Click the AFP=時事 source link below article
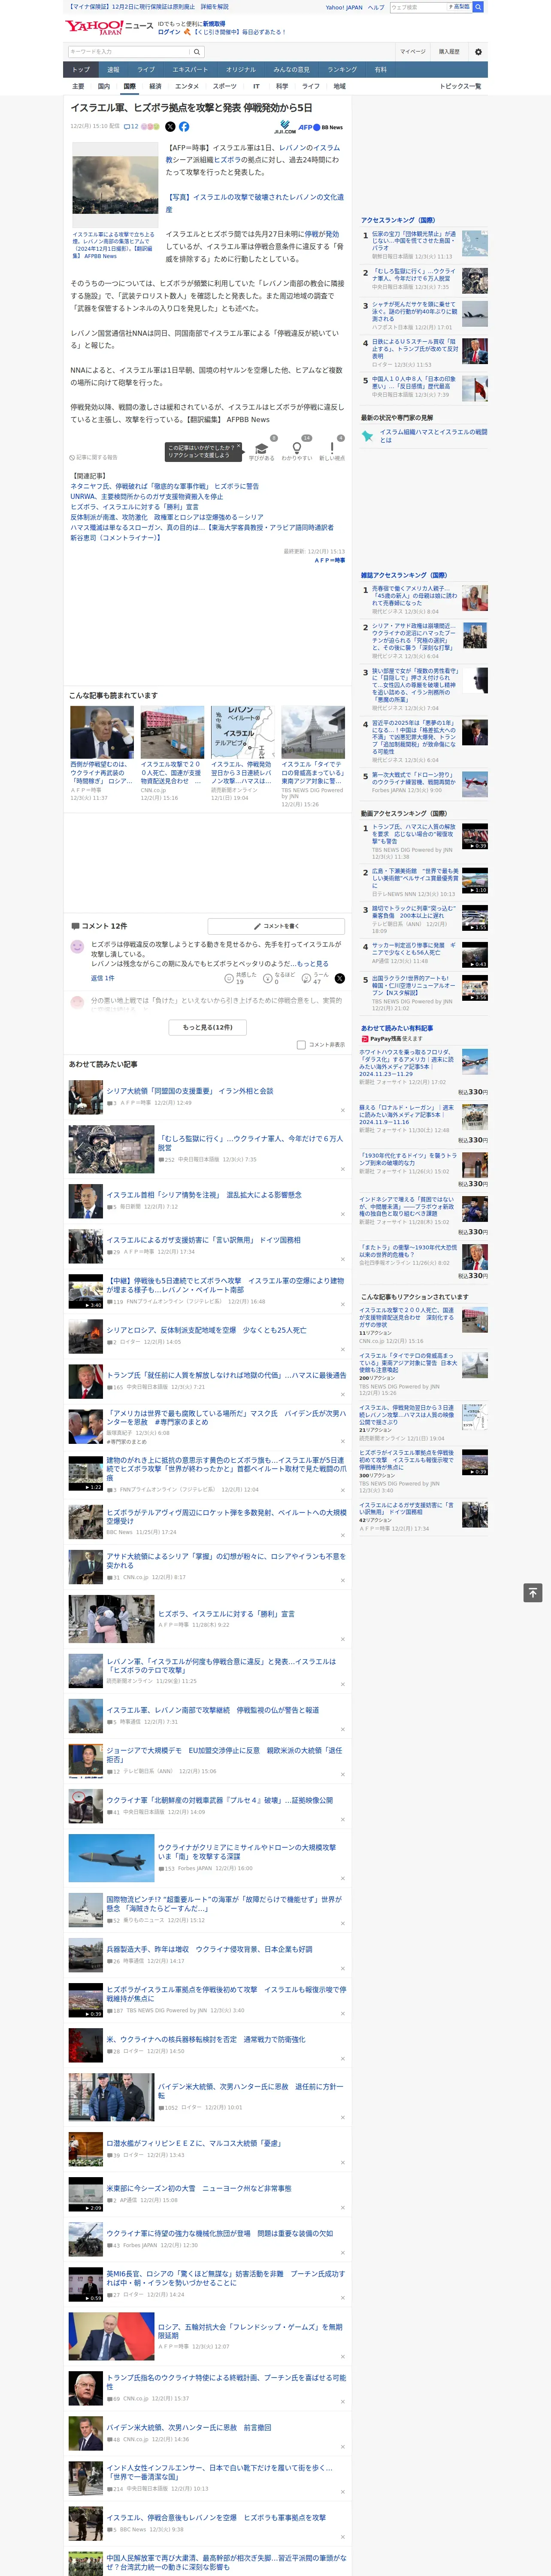Viewport: 551px width, 2576px height. (329, 560)
